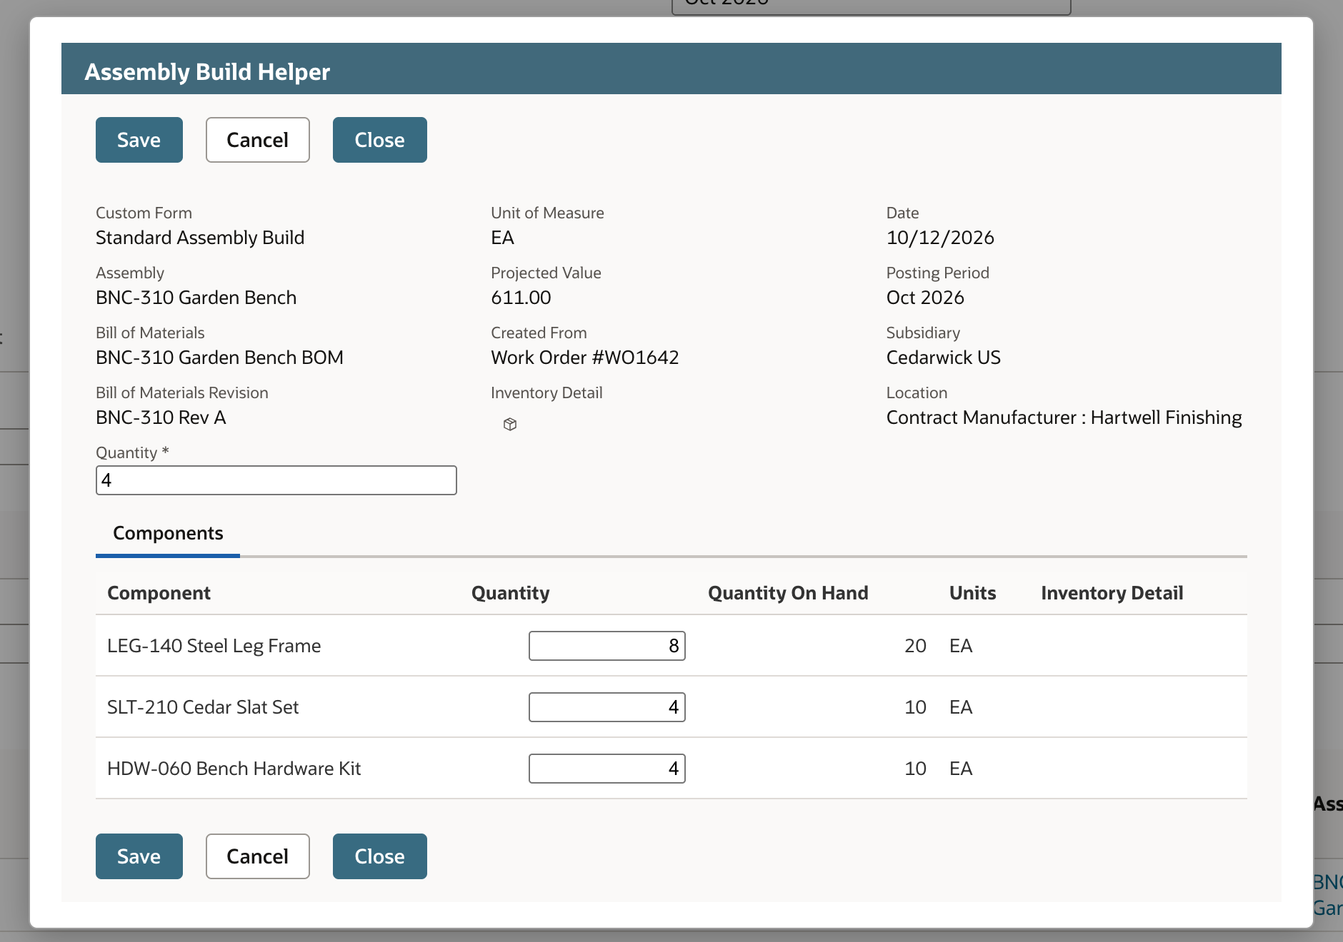Click the projected value '611.00'

(x=521, y=298)
